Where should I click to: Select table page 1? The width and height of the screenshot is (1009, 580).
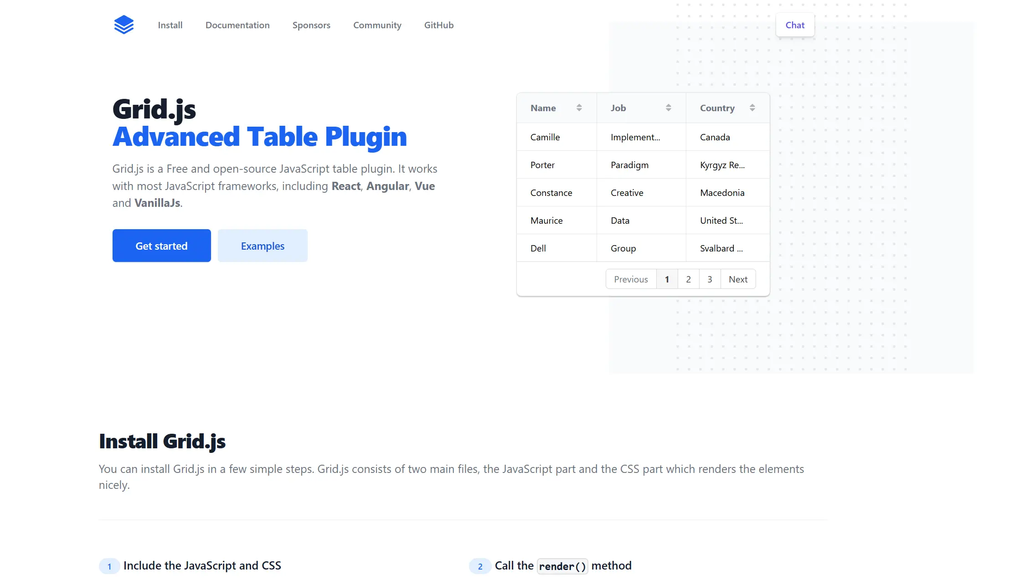(667, 279)
